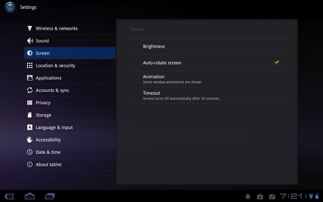Click the Sound speaker icon

[30, 41]
